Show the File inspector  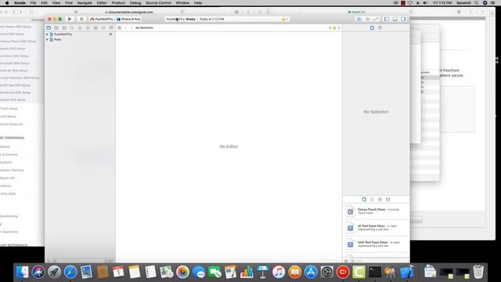click(372, 28)
